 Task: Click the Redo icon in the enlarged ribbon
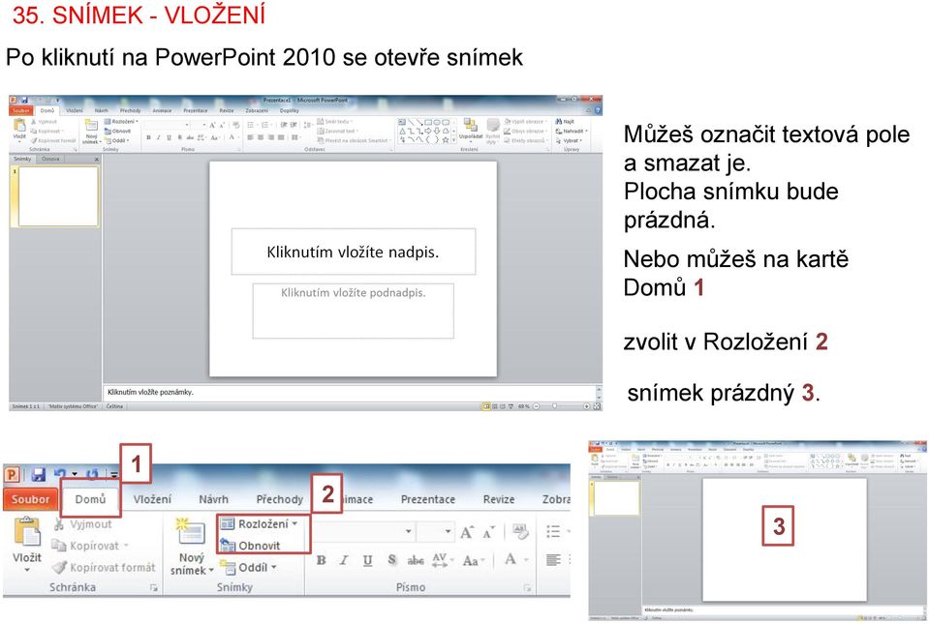[x=92, y=474]
